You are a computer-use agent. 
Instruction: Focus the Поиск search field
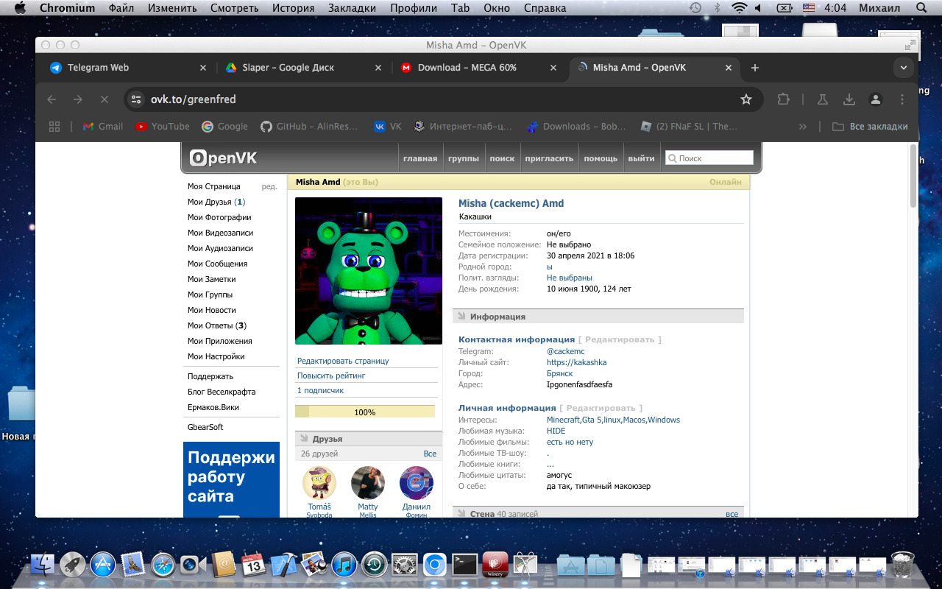coord(709,158)
